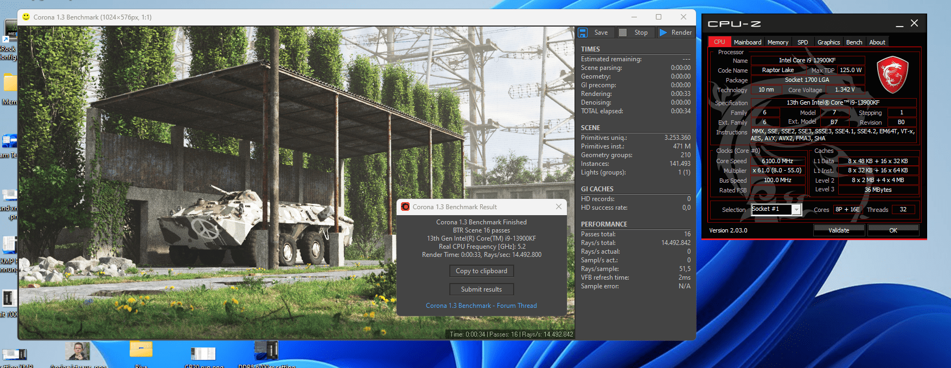The height and width of the screenshot is (368, 951).
Task: Click the 'Intel Core i9 13900KF' name field
Action: [x=807, y=60]
